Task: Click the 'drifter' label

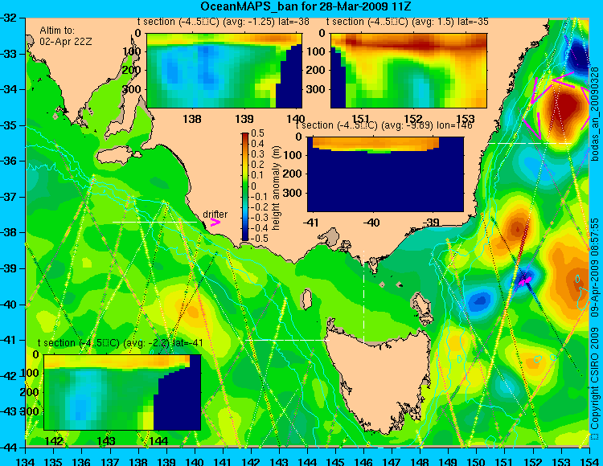Action: (215, 215)
